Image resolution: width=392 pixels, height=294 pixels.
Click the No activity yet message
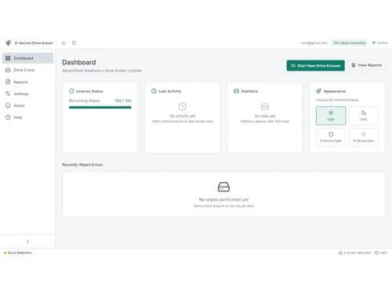(x=183, y=116)
